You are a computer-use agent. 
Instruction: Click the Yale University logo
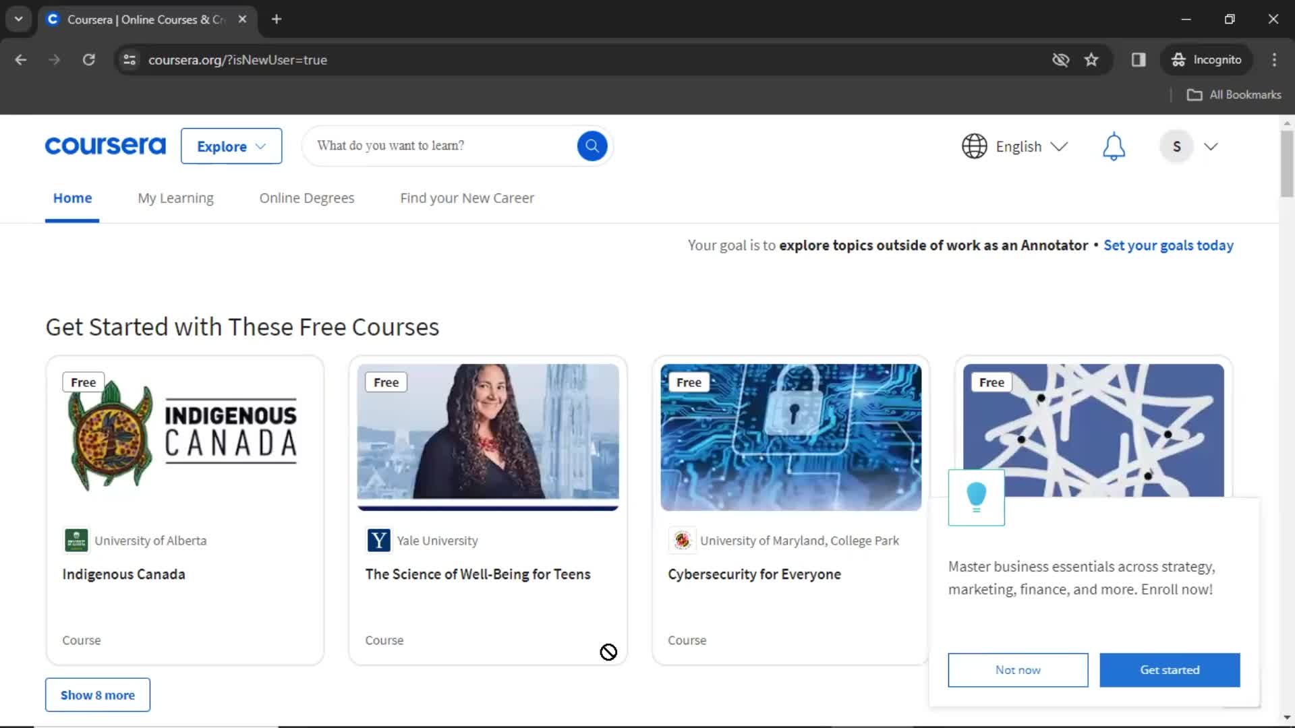click(x=378, y=540)
